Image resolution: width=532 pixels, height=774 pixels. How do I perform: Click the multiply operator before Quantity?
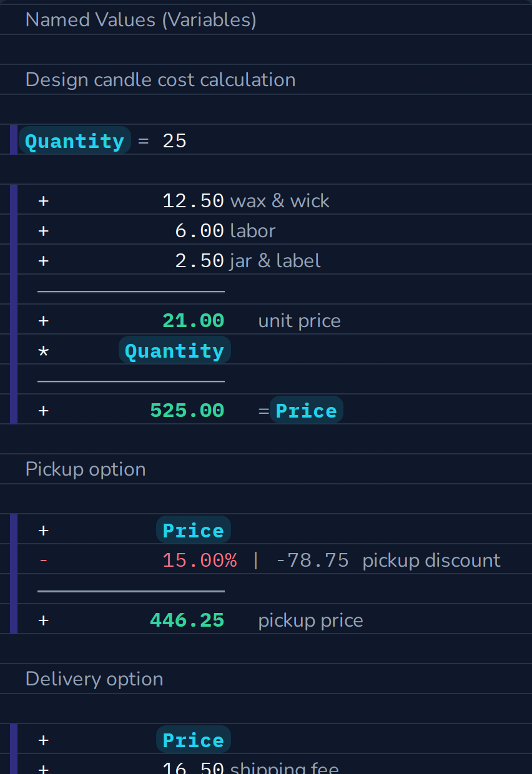[x=43, y=351]
